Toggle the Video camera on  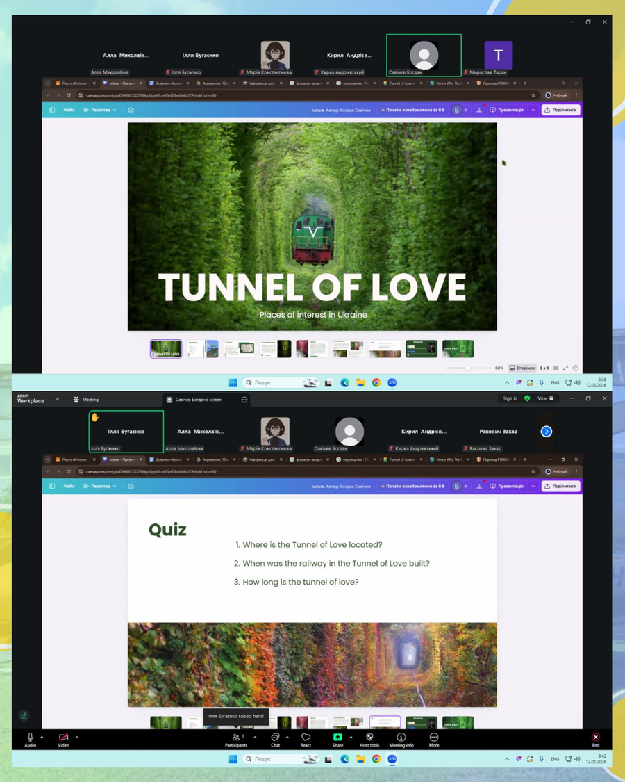63,738
